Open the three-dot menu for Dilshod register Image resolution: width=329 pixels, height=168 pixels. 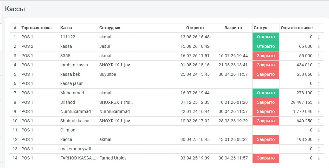(x=319, y=102)
